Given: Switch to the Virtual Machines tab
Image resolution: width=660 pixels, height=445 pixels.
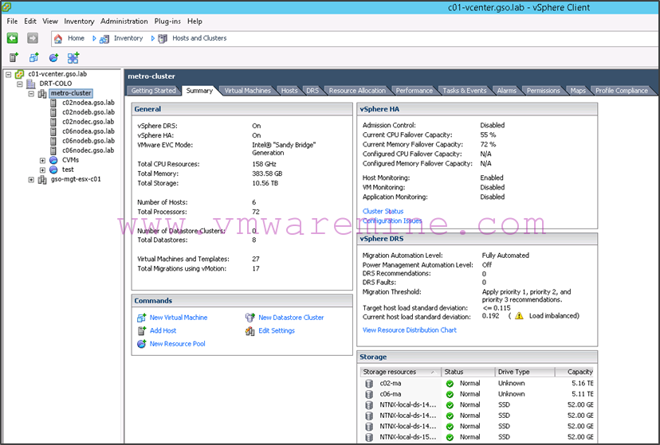Looking at the screenshot, I should (x=247, y=90).
